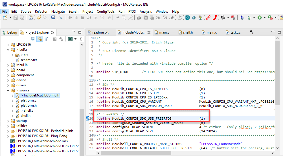Click the green Run button
Image resolution: width=283 pixels, height=156 pixels.
pos(259,17)
